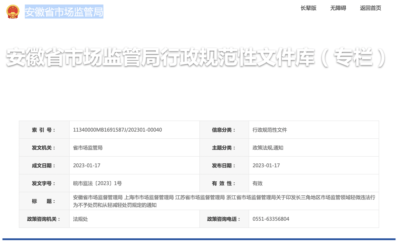Click the national emblem logo icon

click(13, 12)
